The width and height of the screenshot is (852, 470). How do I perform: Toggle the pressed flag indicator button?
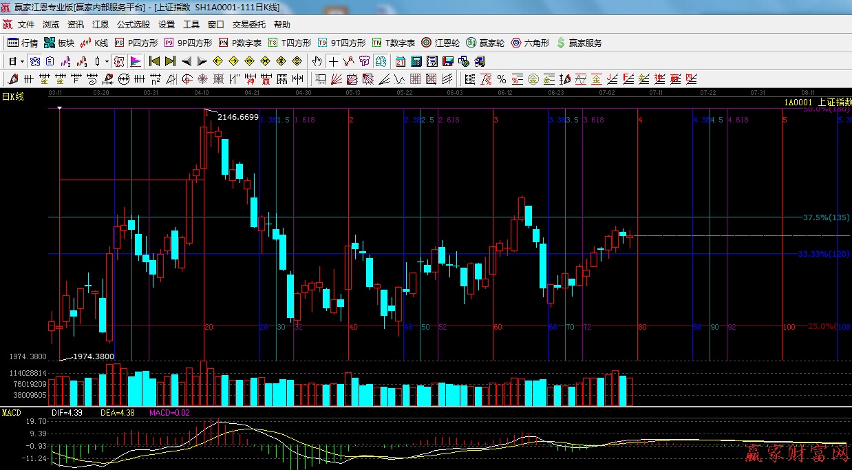coord(135,61)
